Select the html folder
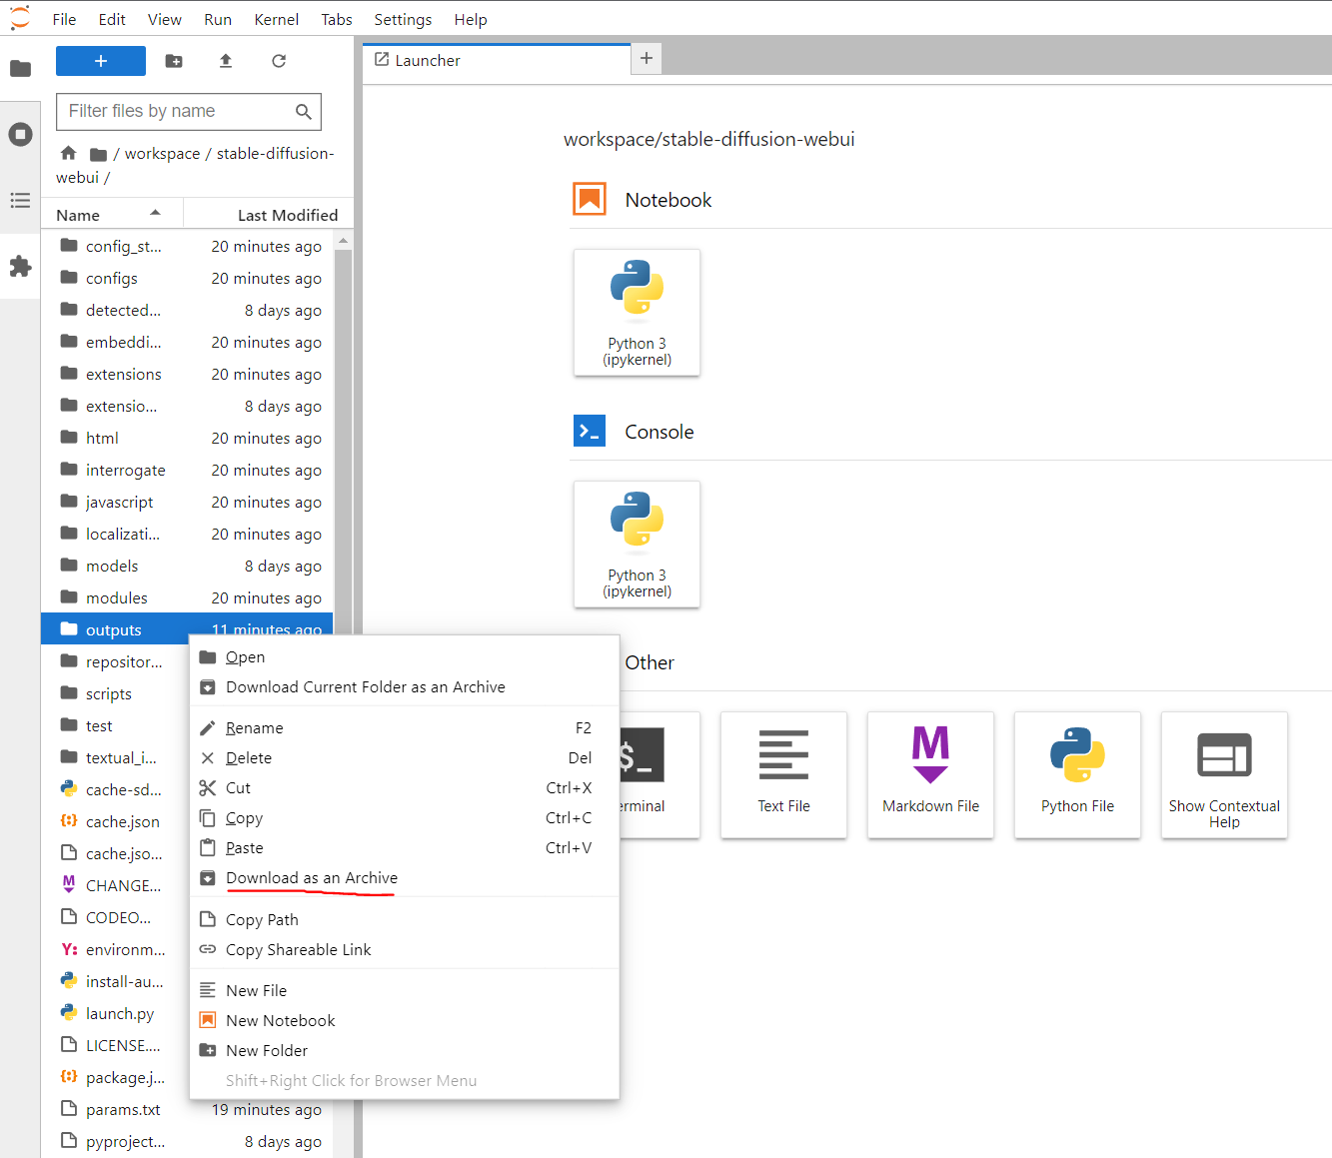This screenshot has width=1332, height=1158. coord(187,439)
